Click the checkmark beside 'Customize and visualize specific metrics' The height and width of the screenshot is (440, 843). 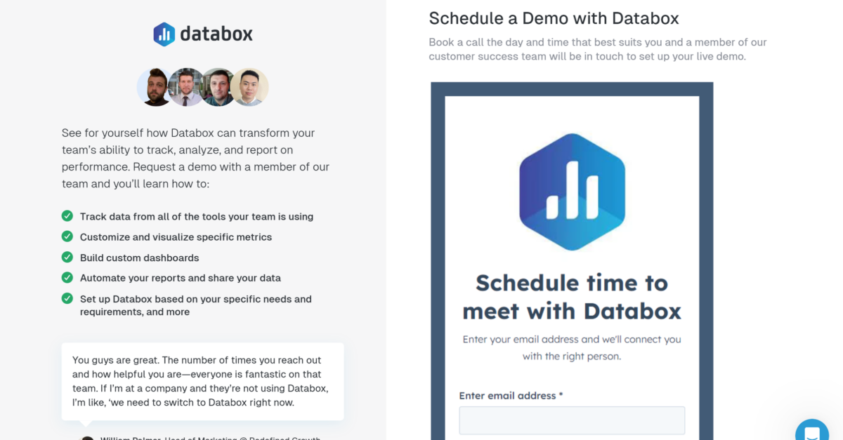pyautogui.click(x=67, y=237)
